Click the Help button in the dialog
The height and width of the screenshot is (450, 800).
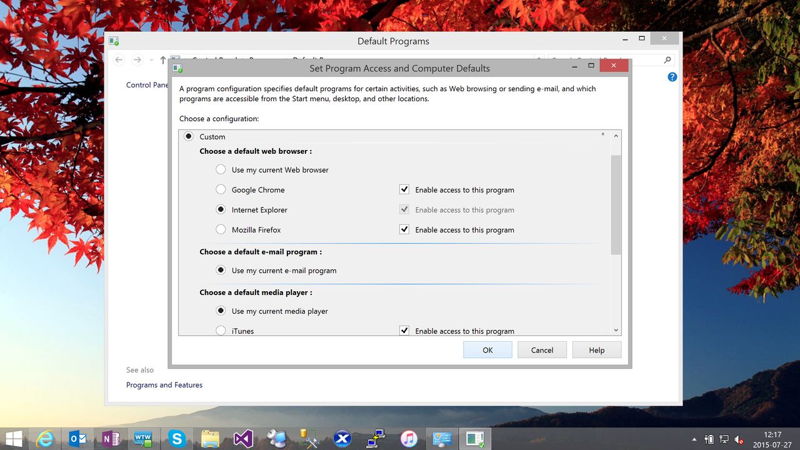click(597, 350)
